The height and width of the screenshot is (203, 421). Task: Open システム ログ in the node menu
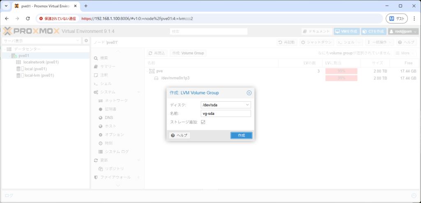117,152
